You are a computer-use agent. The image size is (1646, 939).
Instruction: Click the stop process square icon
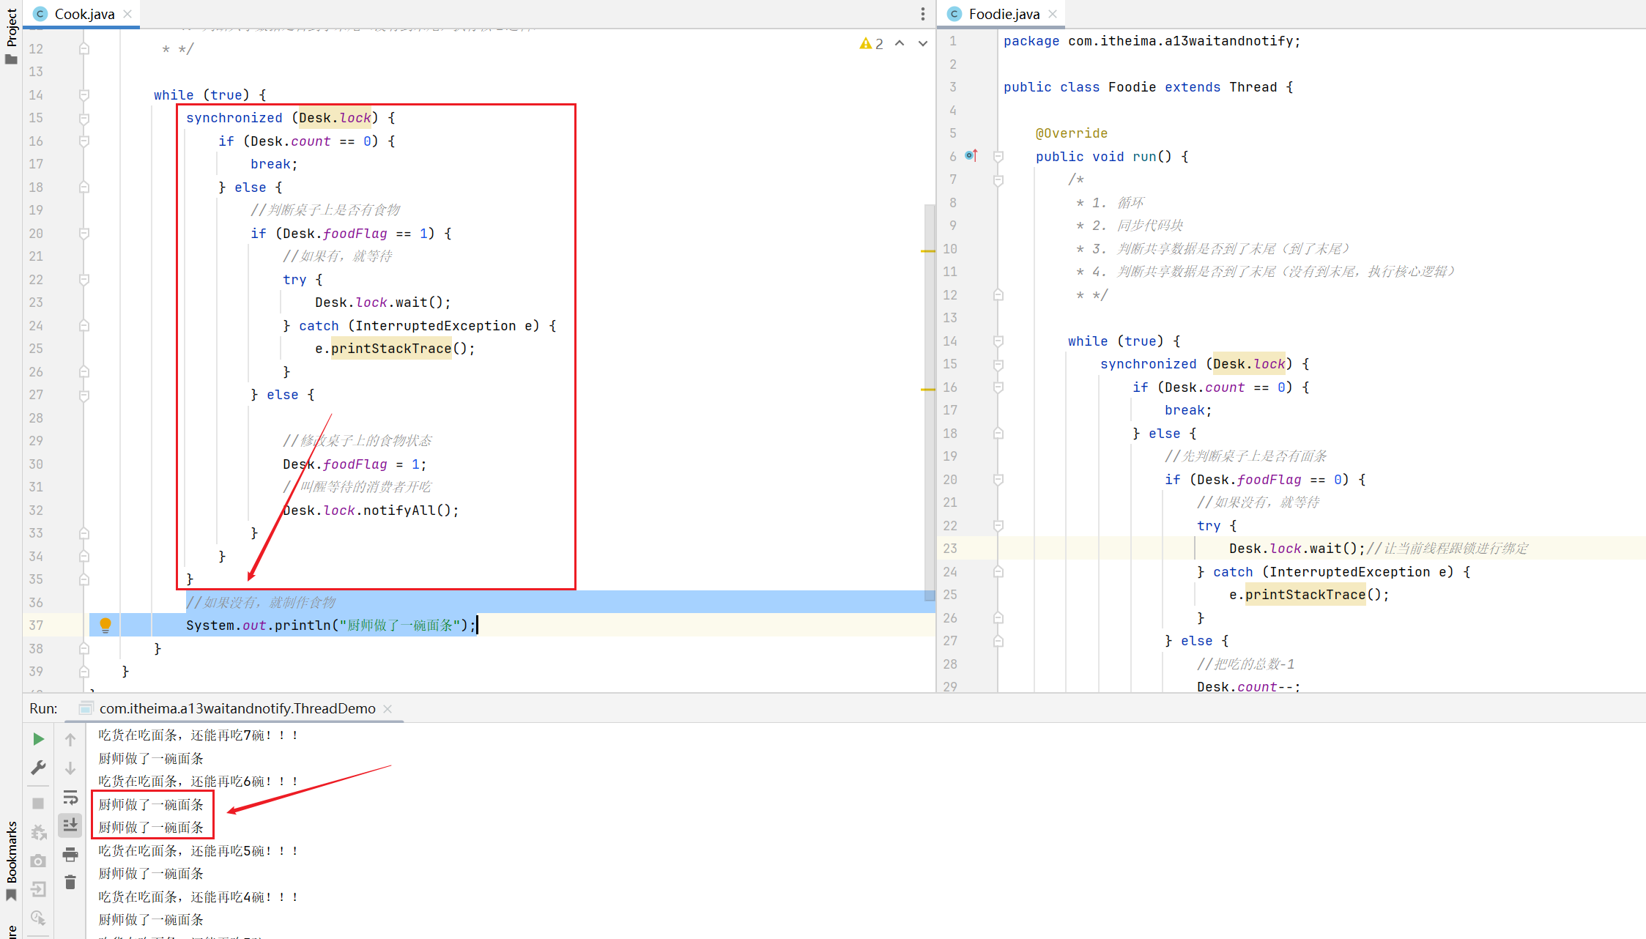coord(38,803)
